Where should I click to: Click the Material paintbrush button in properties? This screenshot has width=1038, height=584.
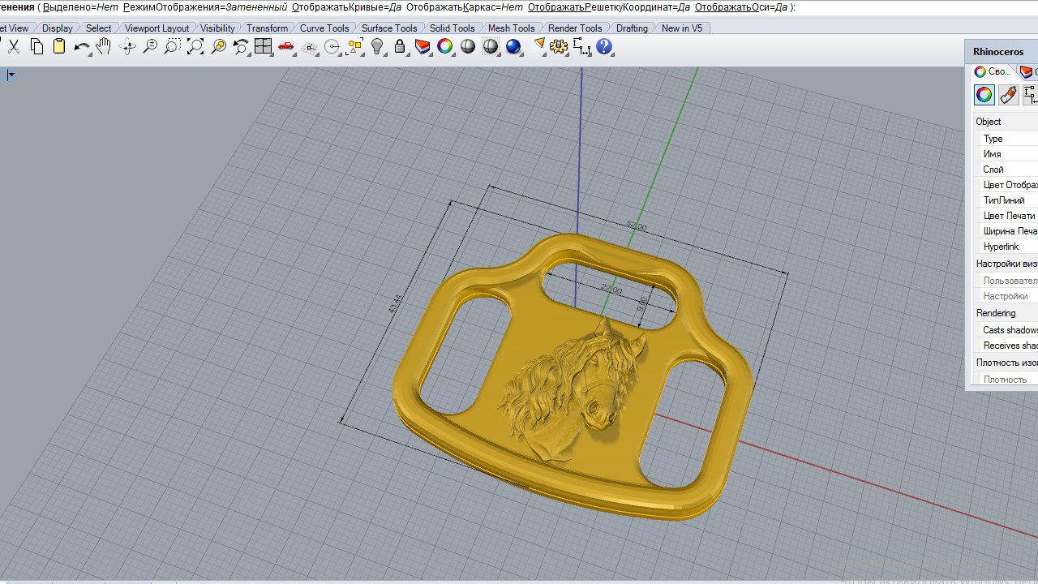point(1008,95)
